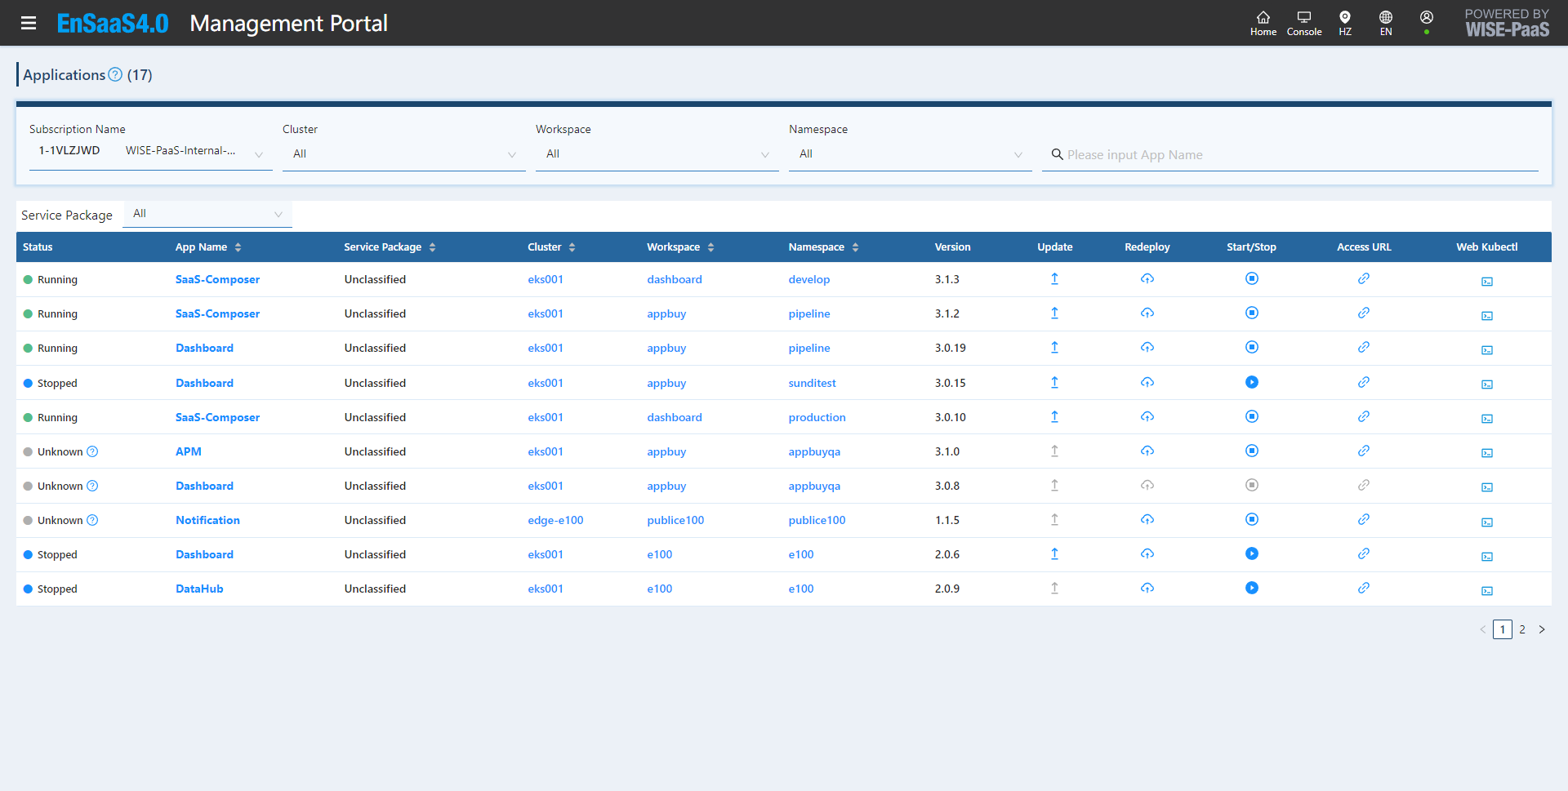The image size is (1568, 791).
Task: Open the edge-e100 cluster link
Action: (555, 520)
